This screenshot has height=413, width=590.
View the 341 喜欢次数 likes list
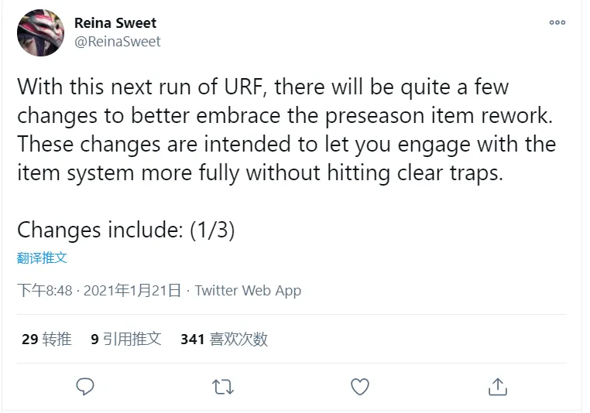point(225,339)
